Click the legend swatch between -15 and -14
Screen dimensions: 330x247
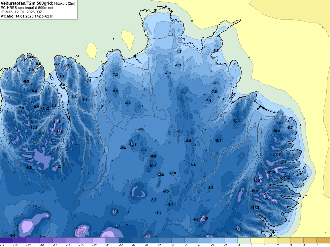pyautogui.click(x=59, y=240)
